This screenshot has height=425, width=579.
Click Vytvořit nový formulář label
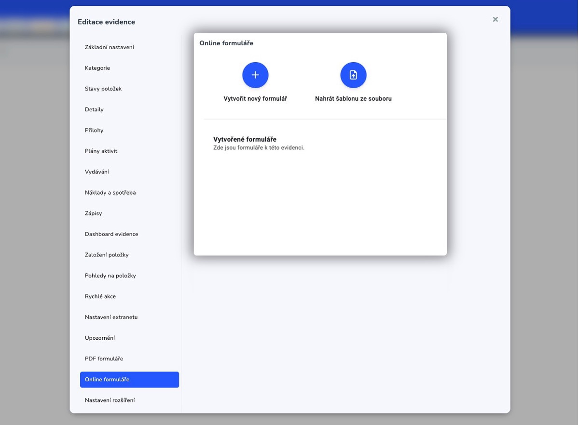tap(255, 99)
